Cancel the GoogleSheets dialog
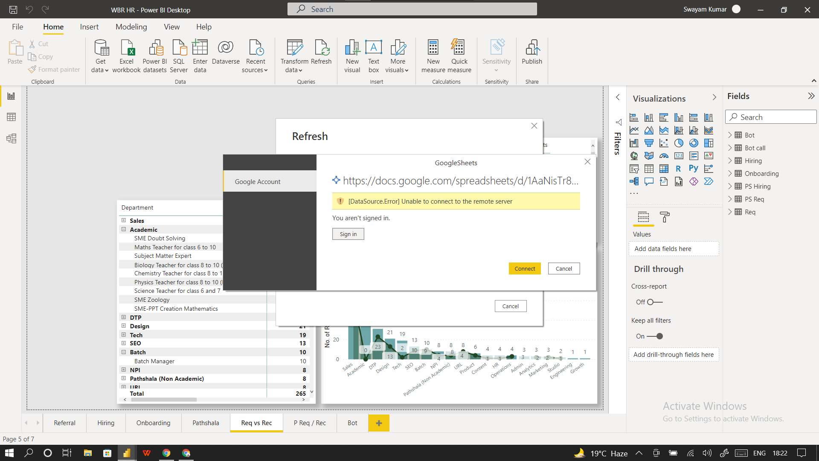819x461 pixels. click(x=564, y=268)
